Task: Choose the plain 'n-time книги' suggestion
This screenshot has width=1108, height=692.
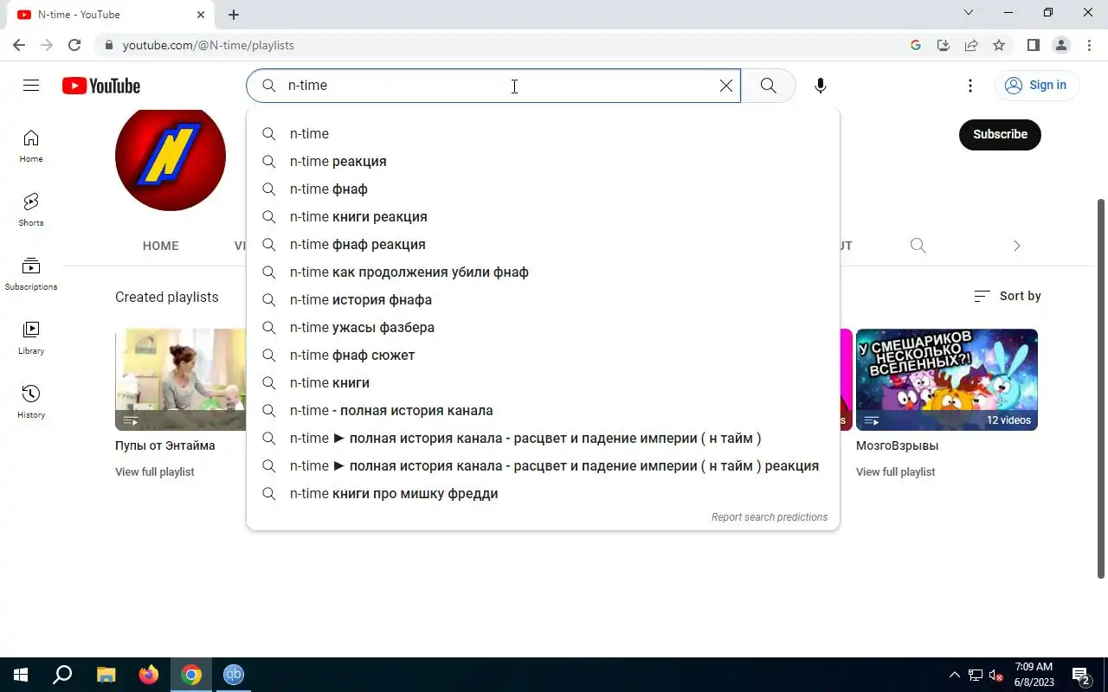Action: [x=543, y=382]
